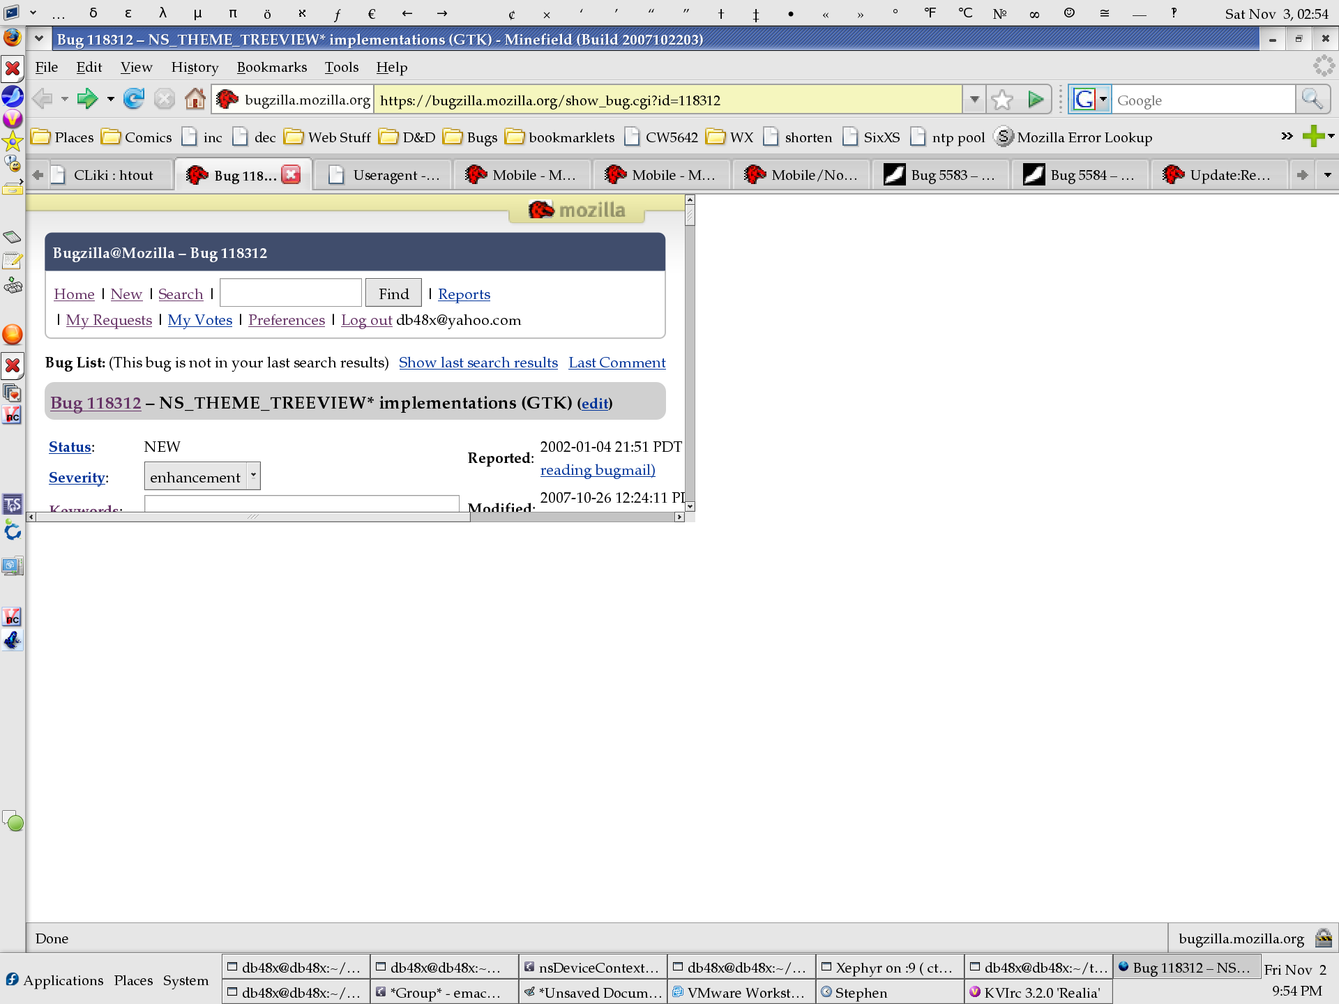Open the Edit menu
The width and height of the screenshot is (1339, 1004).
click(89, 68)
